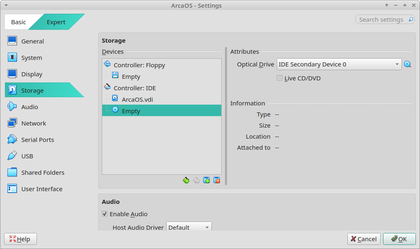Open the USB plug icon
Image resolution: width=420 pixels, height=249 pixels.
tap(12, 156)
